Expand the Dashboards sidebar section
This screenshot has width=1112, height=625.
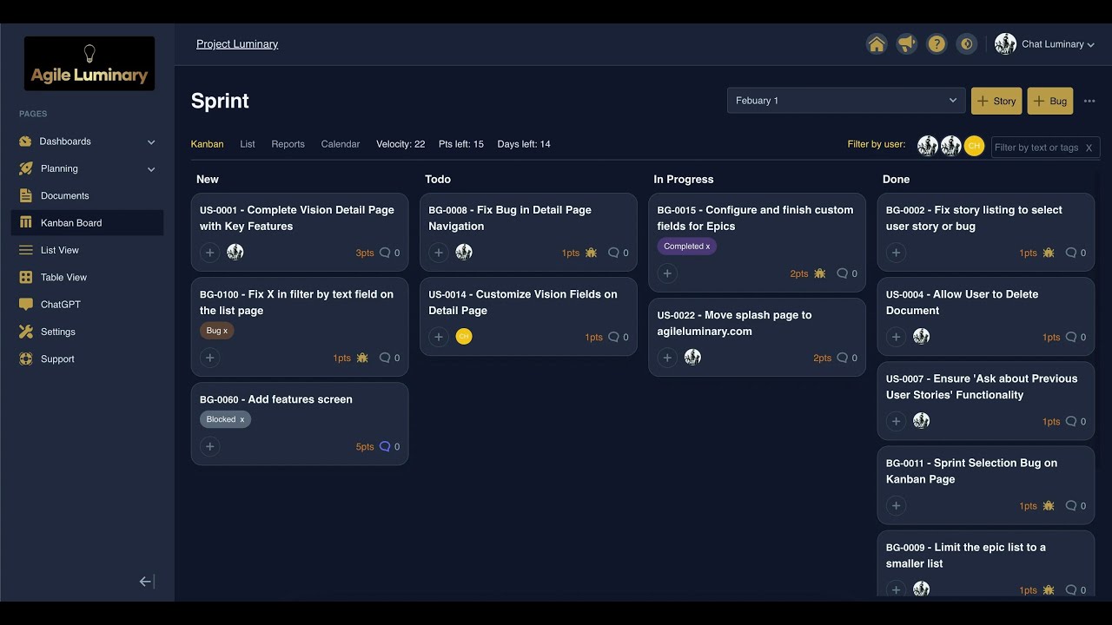87,141
